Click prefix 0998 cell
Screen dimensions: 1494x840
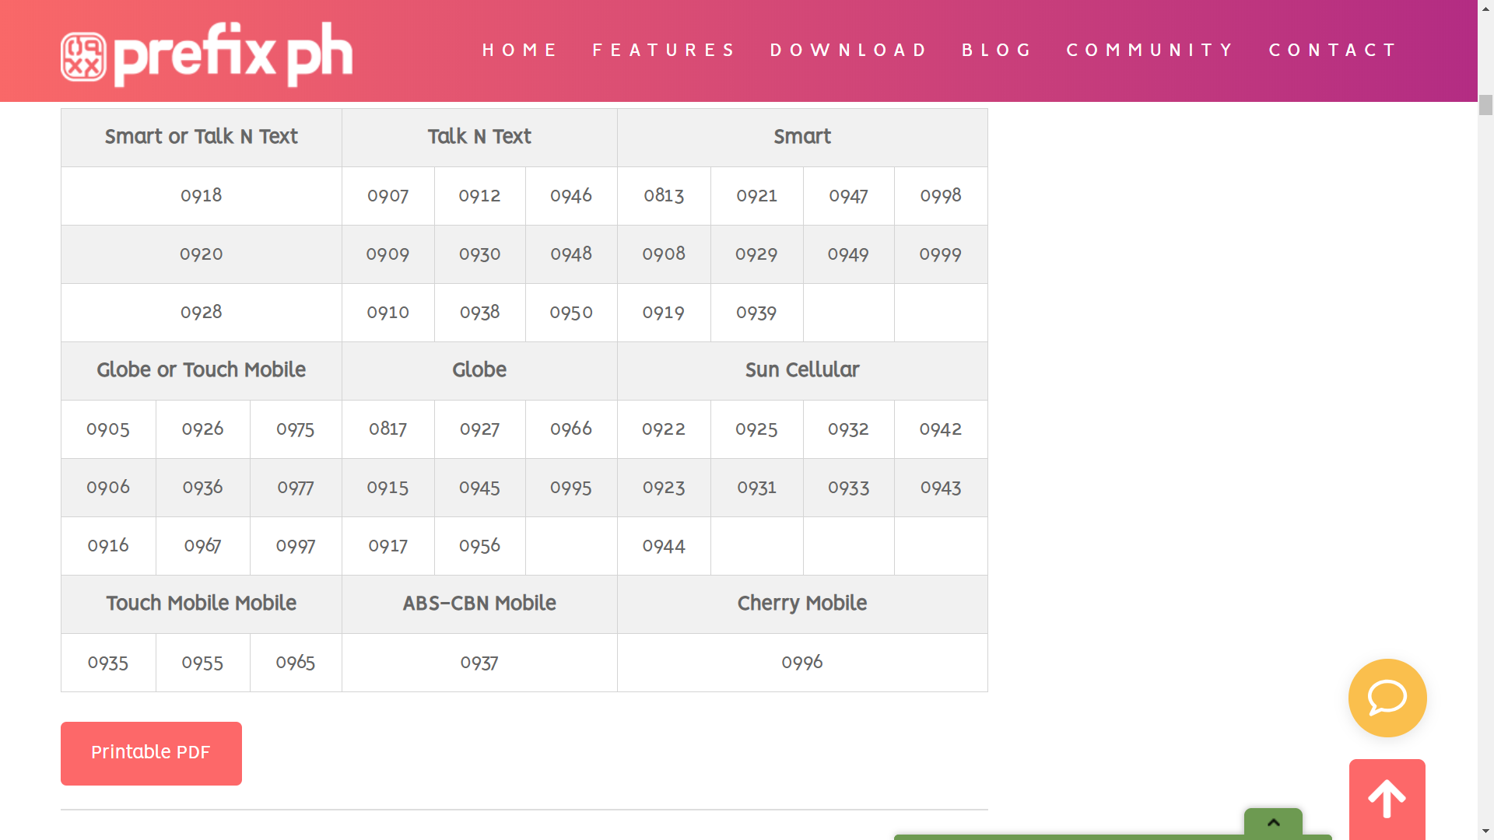(941, 196)
